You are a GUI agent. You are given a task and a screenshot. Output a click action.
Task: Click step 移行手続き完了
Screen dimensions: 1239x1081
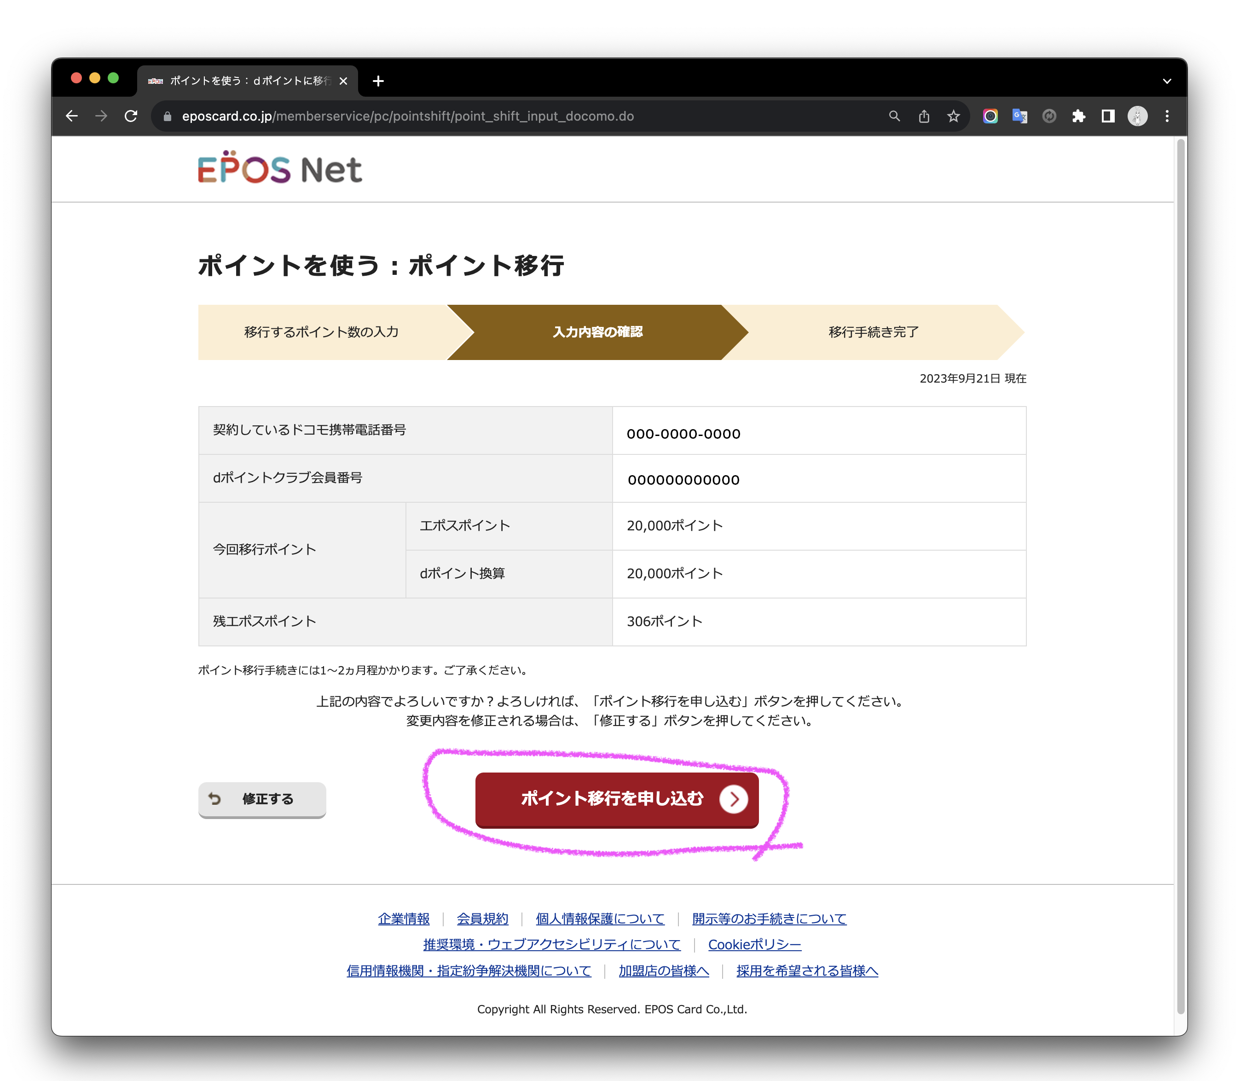point(874,332)
